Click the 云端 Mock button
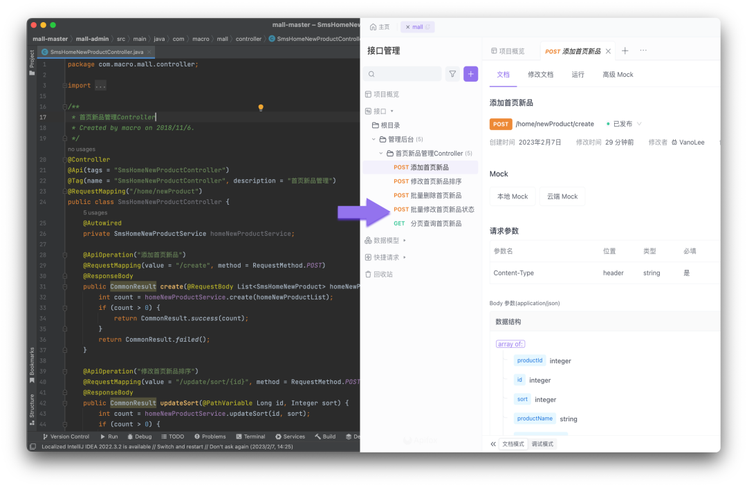This screenshot has width=747, height=487. 562,196
